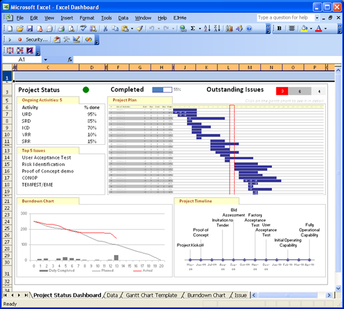The width and height of the screenshot is (344, 309).
Task: Create a new workbook with New icon
Action: click(x=10, y=28)
